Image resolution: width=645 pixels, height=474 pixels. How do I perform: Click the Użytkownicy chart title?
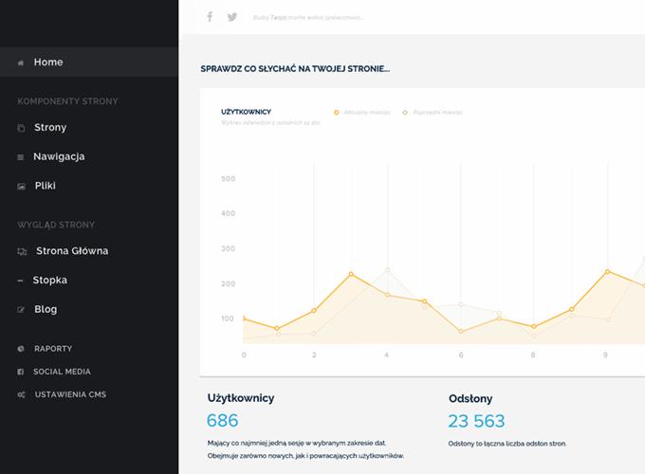pyautogui.click(x=246, y=112)
